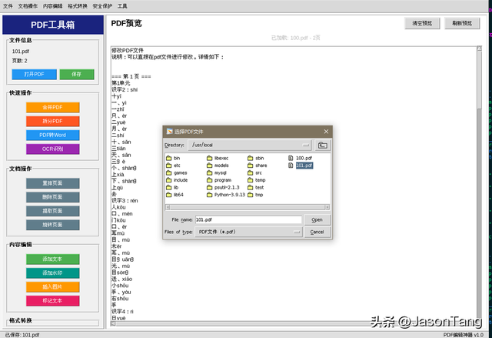Open the tmp folder

pos(255,195)
